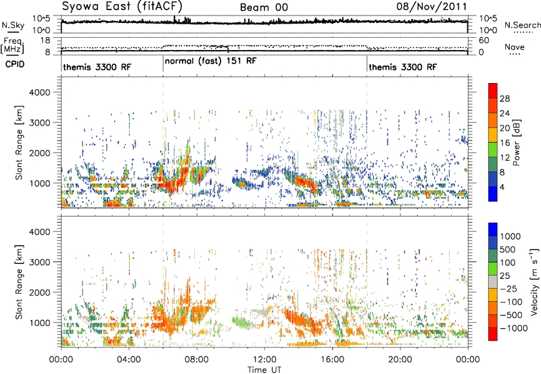Click 'normal (fast) 151 RF' CPID label
The image size is (541, 374).
[x=211, y=61]
